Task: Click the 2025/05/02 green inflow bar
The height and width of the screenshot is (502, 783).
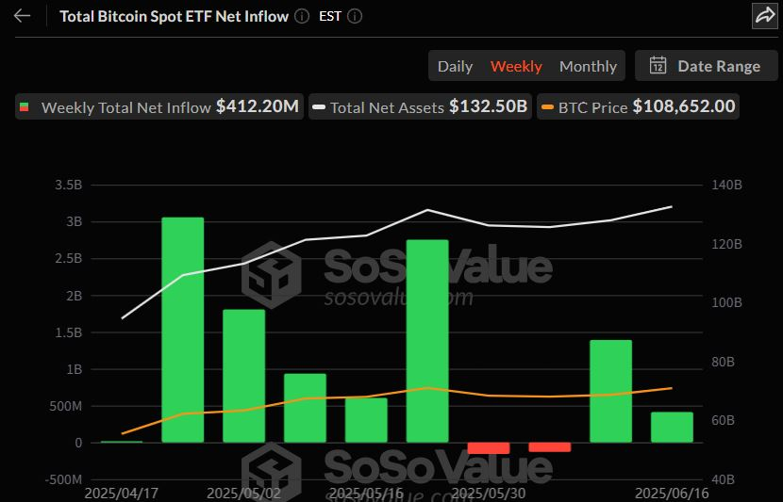Action: (x=243, y=375)
